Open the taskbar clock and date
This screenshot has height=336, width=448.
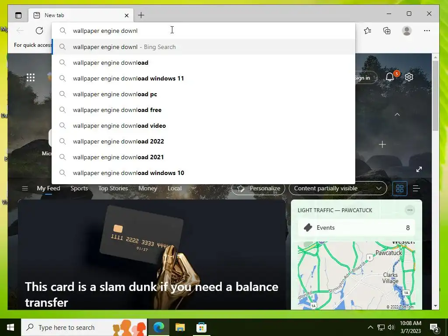click(x=410, y=327)
